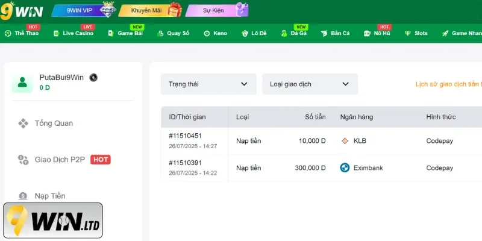Screen dimensions: 482x241
Task: Click the diamond crown on 9WIN VIP banner
Action: pos(108,10)
